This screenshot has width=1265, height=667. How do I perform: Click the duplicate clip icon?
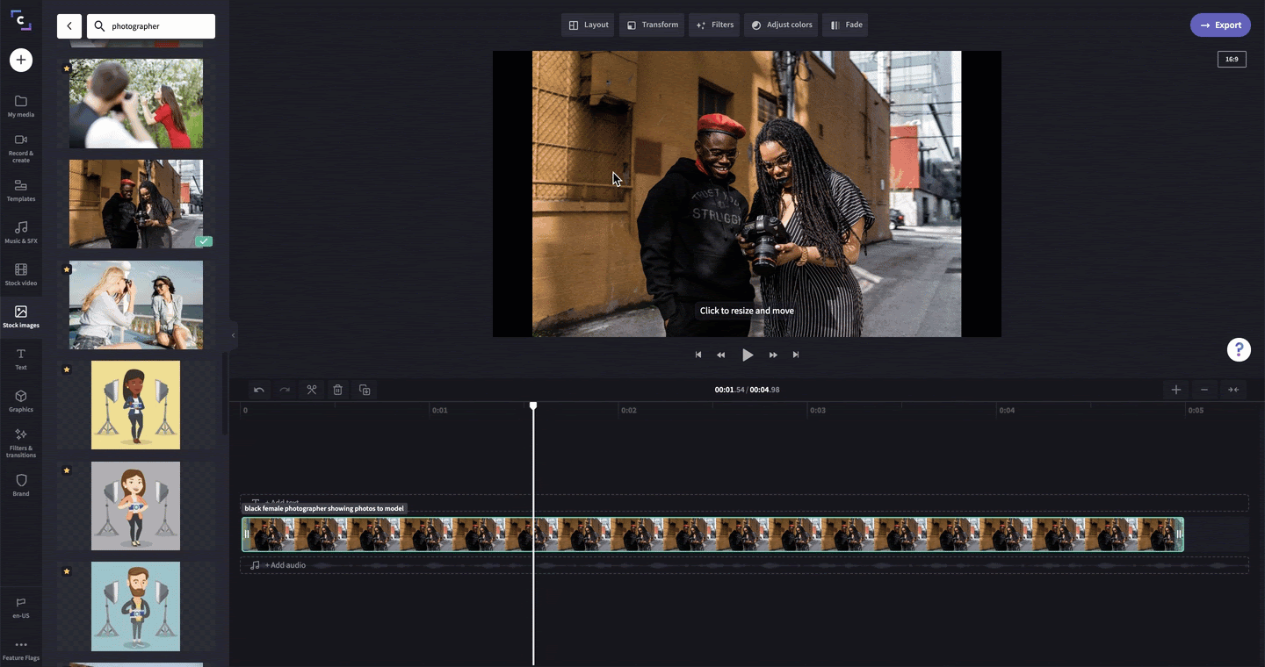click(x=365, y=390)
